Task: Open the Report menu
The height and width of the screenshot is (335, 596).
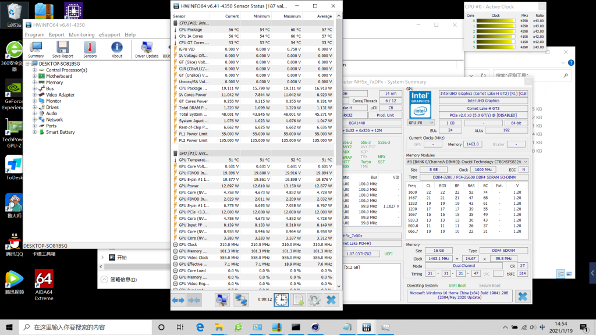Action: [x=56, y=35]
